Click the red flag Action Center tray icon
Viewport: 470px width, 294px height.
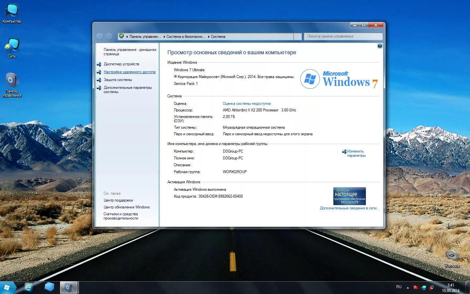click(416, 287)
